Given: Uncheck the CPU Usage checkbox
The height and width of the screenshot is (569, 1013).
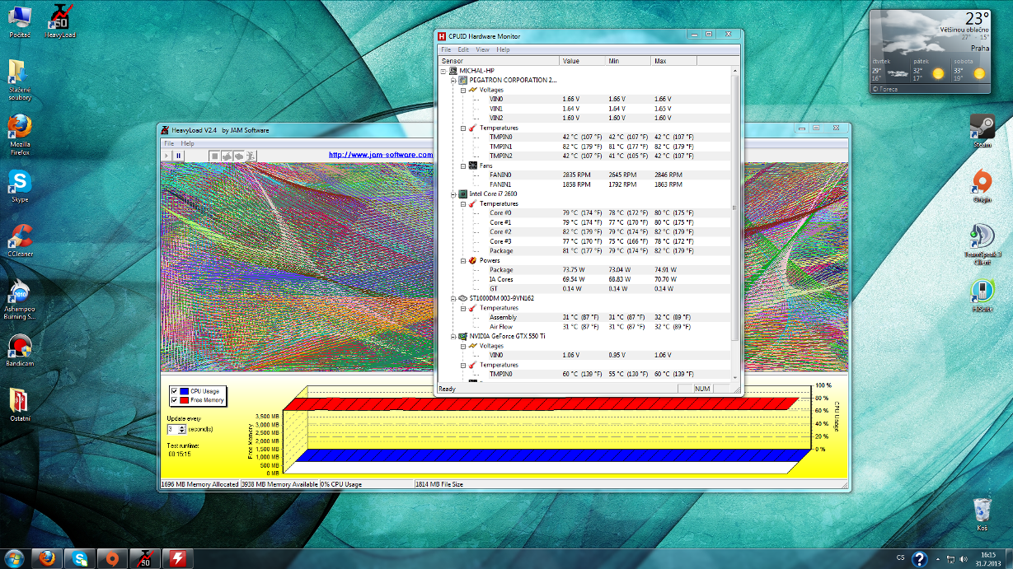Looking at the screenshot, I should pyautogui.click(x=174, y=391).
